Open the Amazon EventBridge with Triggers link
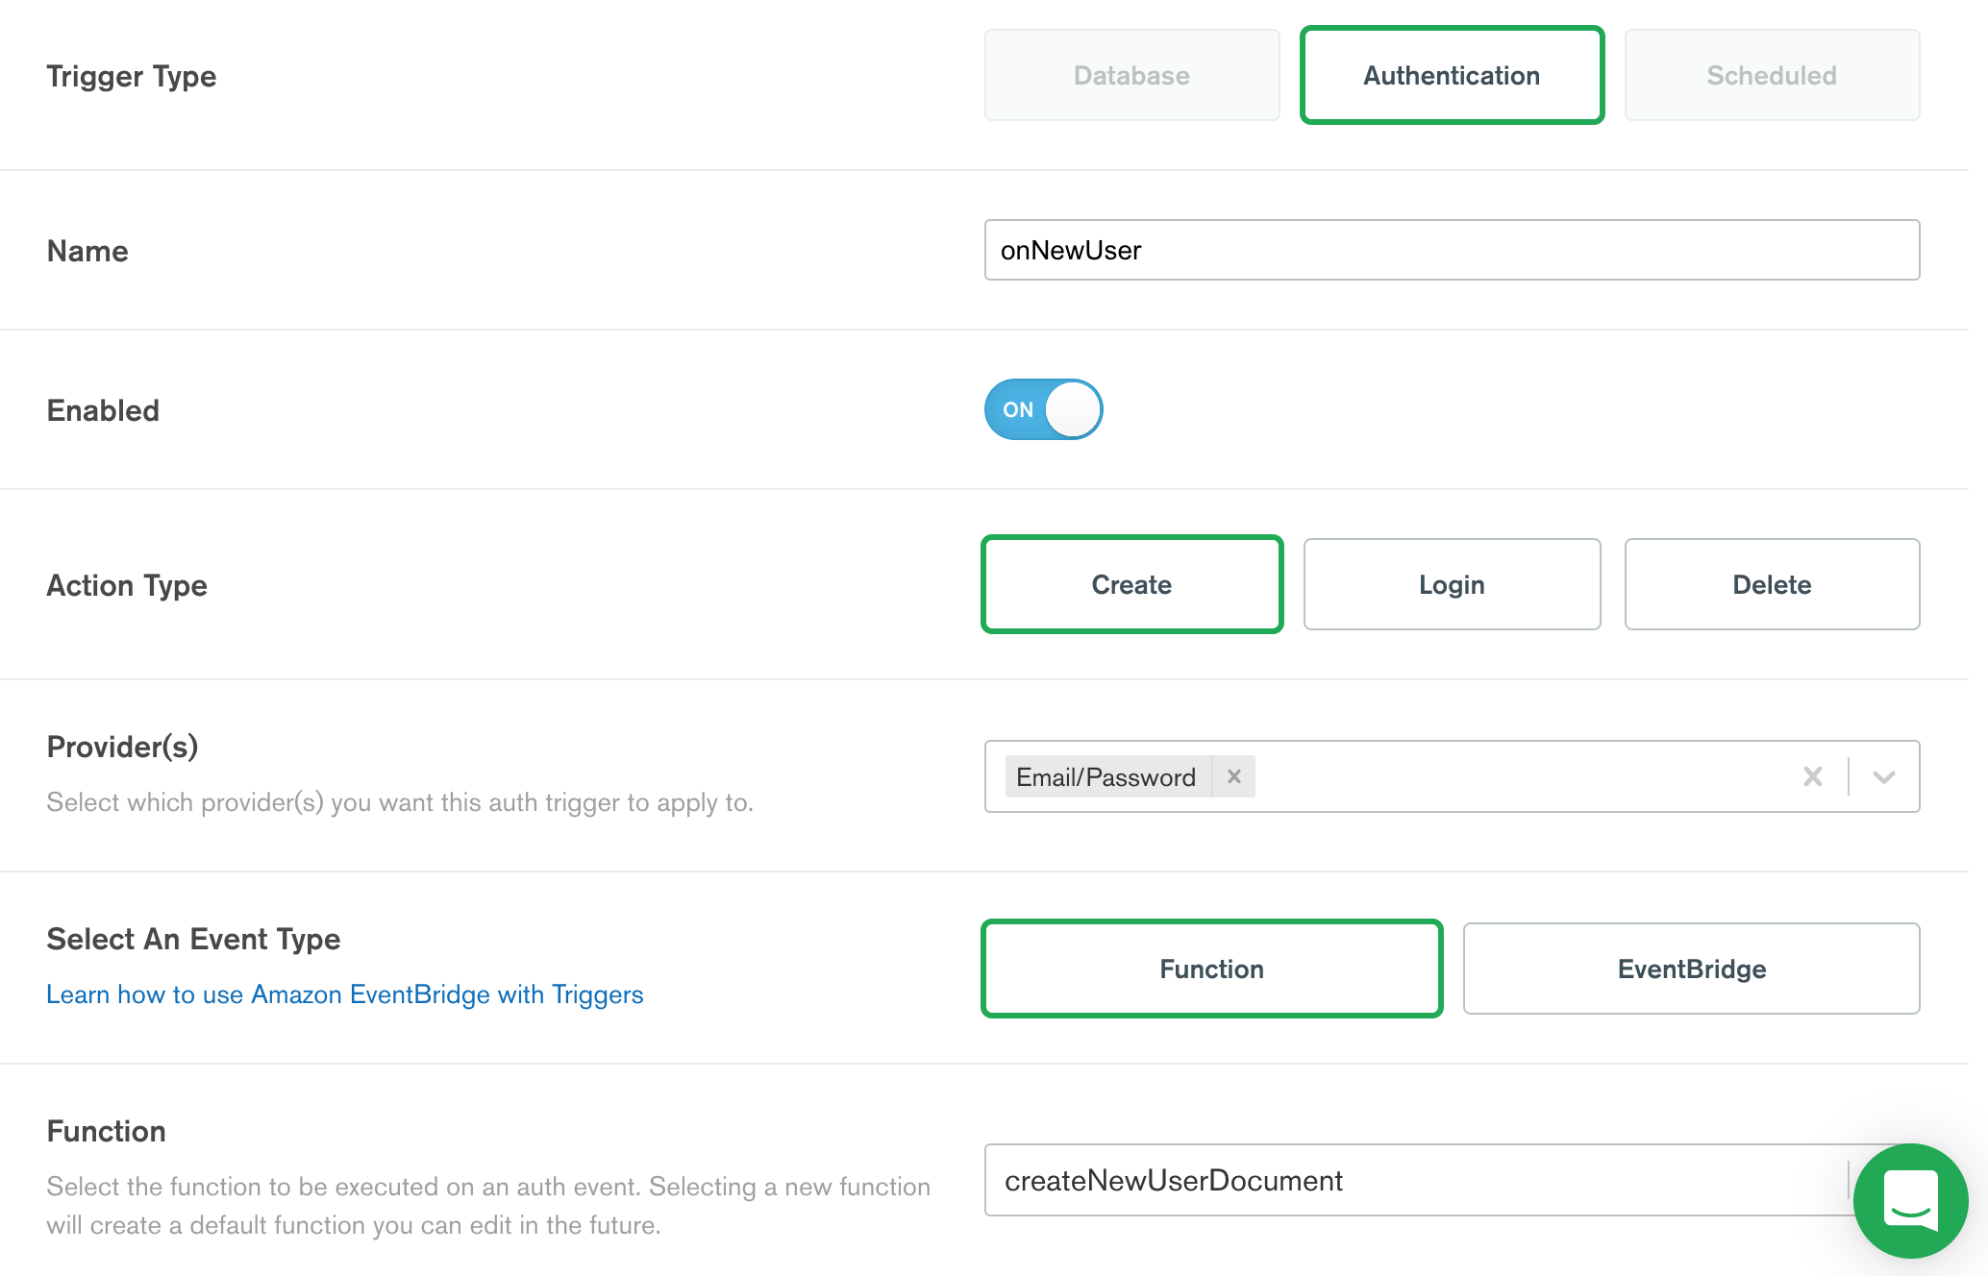Screen dimensions: 1988x1276 pyautogui.click(x=345, y=994)
